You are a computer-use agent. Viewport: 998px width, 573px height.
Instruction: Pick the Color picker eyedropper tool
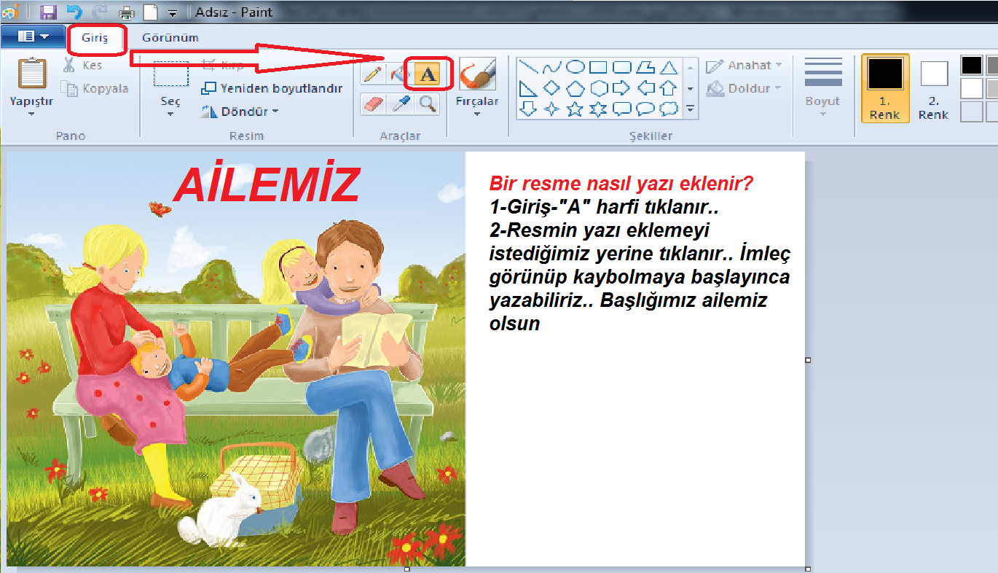pos(400,104)
